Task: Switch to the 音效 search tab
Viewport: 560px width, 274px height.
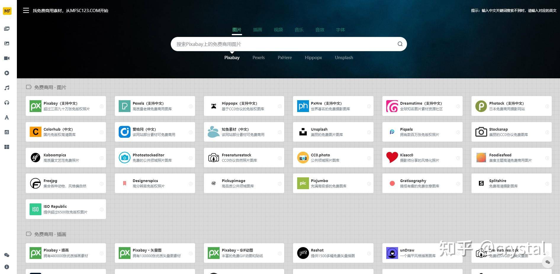Action: 320,30
